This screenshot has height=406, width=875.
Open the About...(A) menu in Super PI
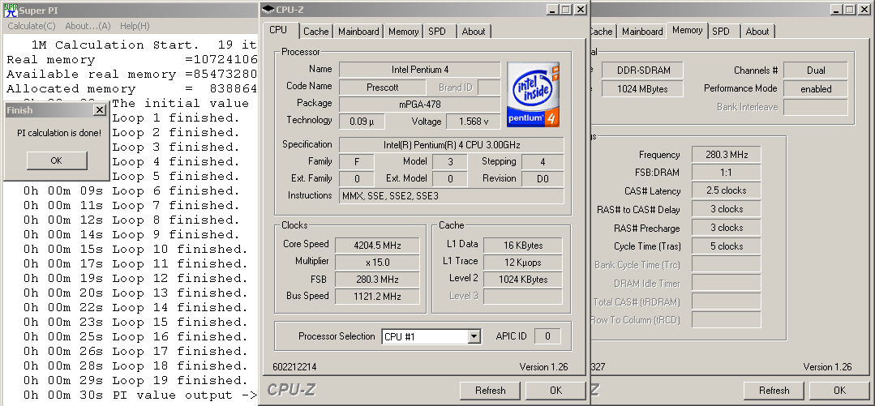[88, 26]
